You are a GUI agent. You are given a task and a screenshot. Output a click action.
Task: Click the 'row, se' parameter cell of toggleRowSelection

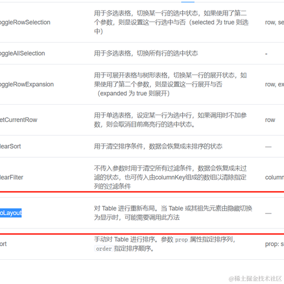[275, 22]
